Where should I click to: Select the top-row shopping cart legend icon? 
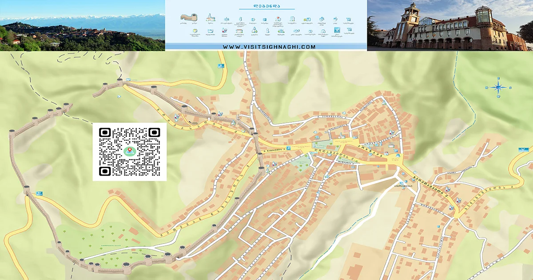click(x=350, y=19)
